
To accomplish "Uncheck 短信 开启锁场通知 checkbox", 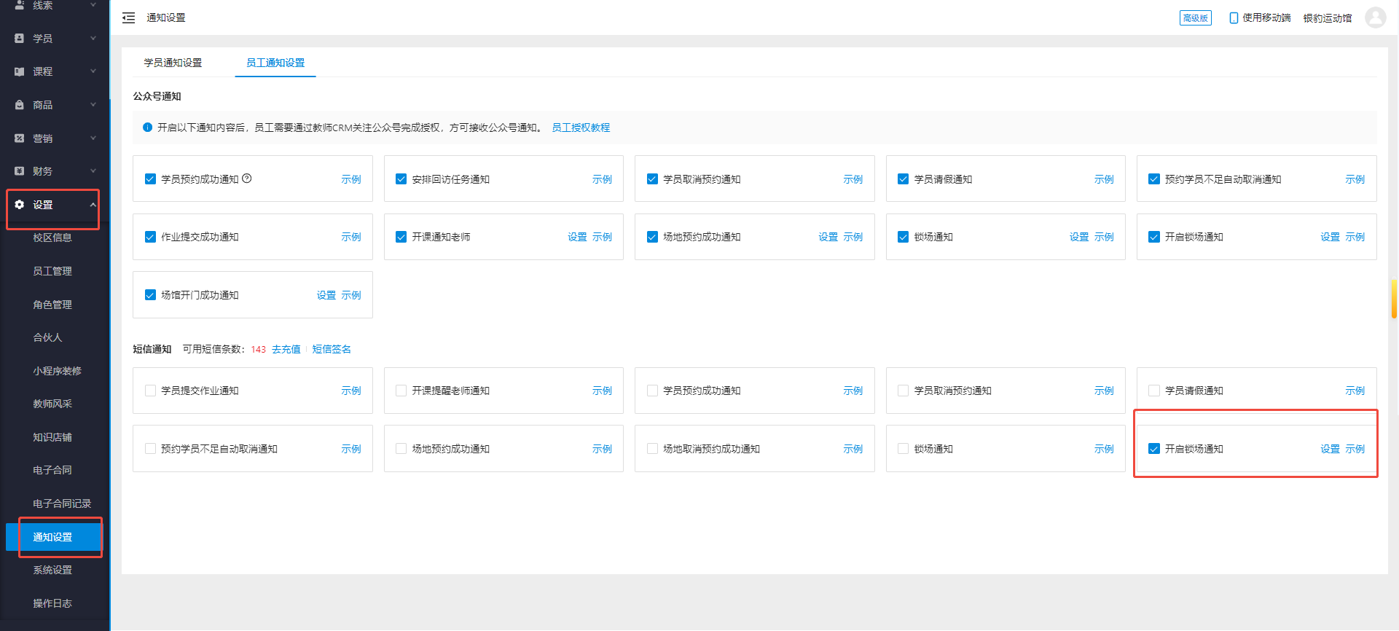I will [1154, 449].
